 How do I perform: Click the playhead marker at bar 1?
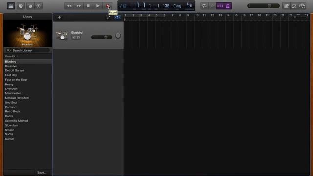(125, 20)
